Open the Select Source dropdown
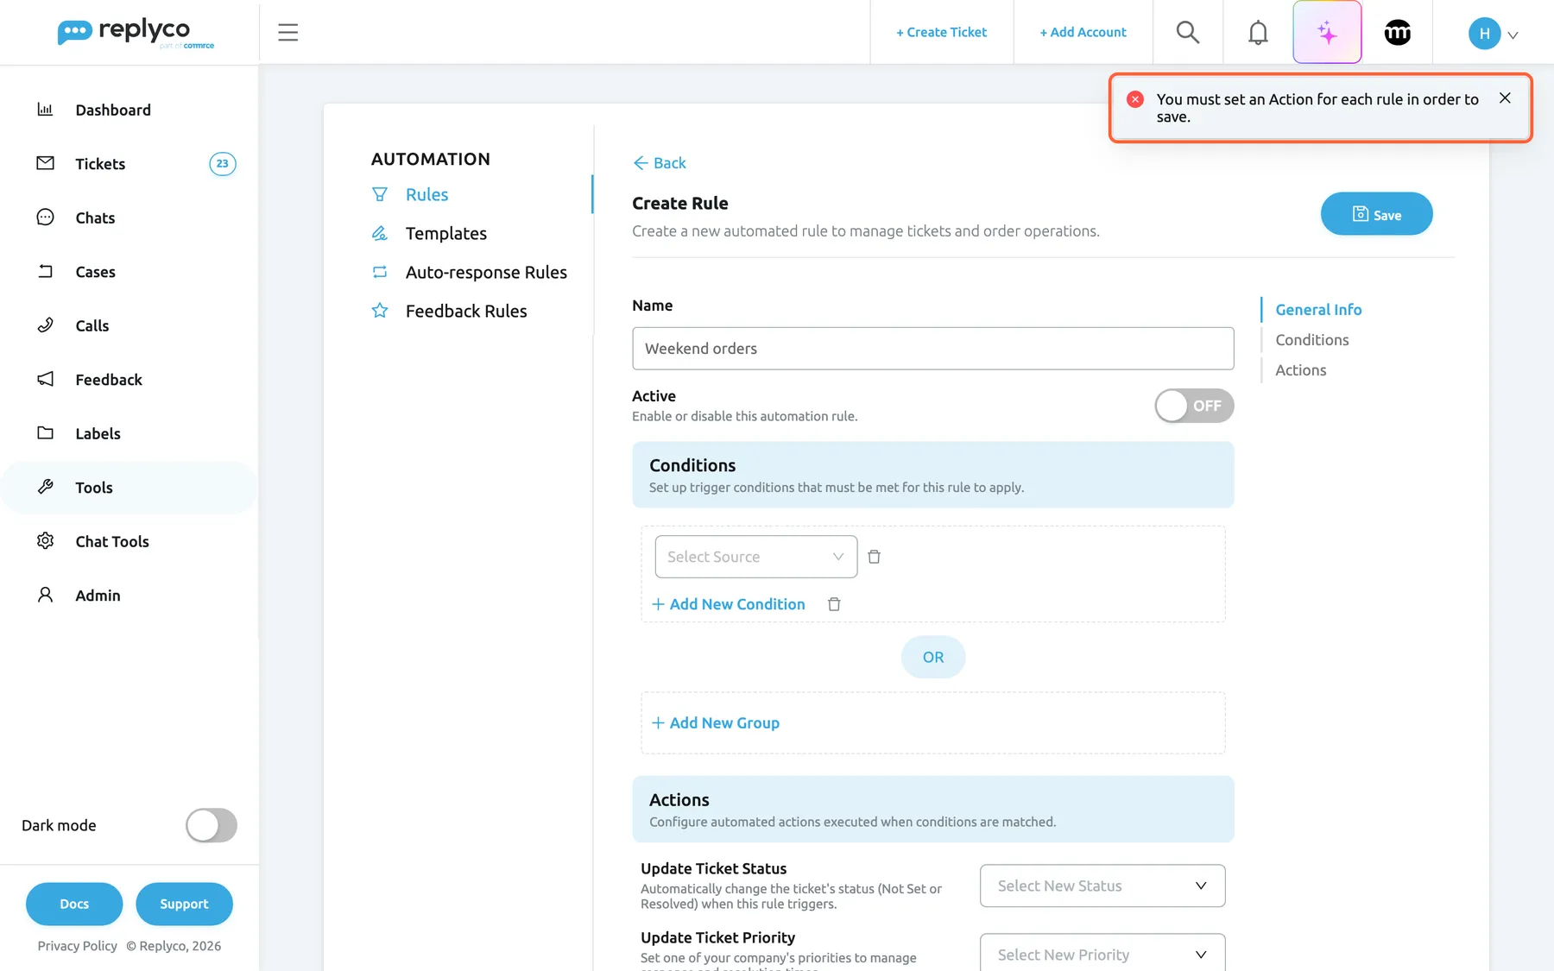Image resolution: width=1554 pixels, height=971 pixels. [x=756, y=557]
